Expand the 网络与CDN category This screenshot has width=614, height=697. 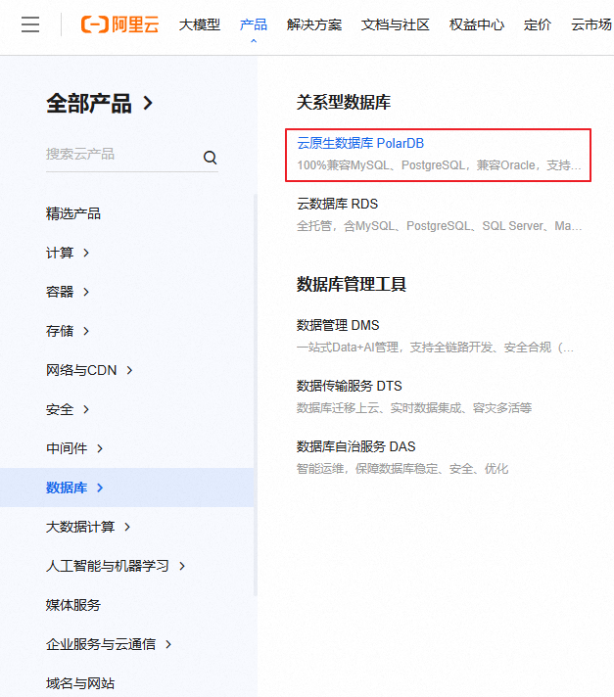89,370
